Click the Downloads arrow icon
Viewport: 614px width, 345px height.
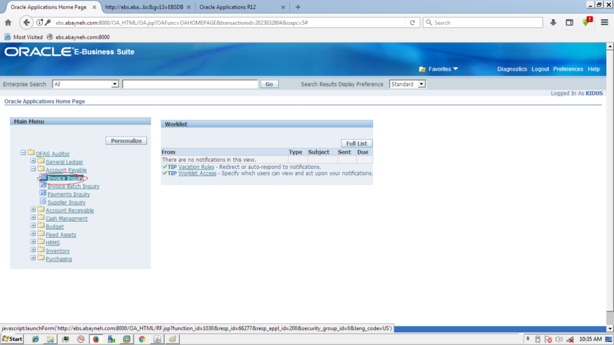coord(553,23)
